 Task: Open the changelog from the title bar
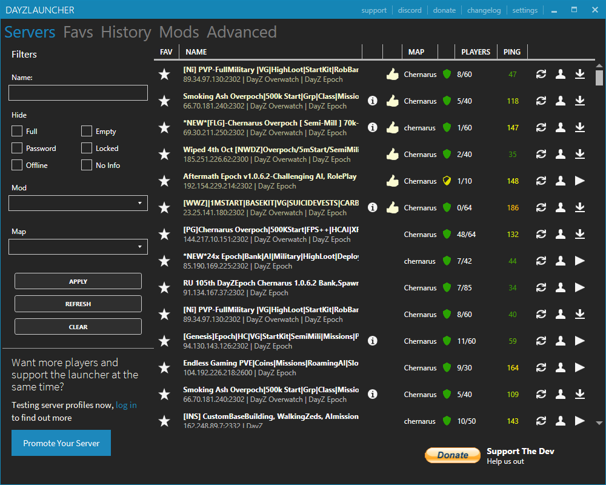coord(484,10)
